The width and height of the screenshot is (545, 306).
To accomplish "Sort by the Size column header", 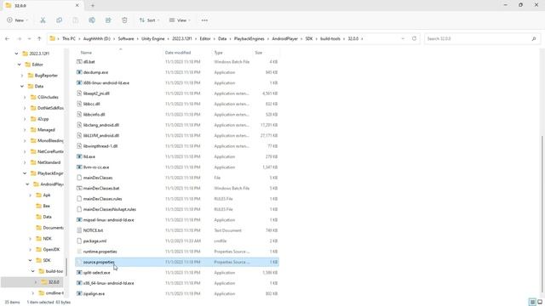I will [258, 53].
